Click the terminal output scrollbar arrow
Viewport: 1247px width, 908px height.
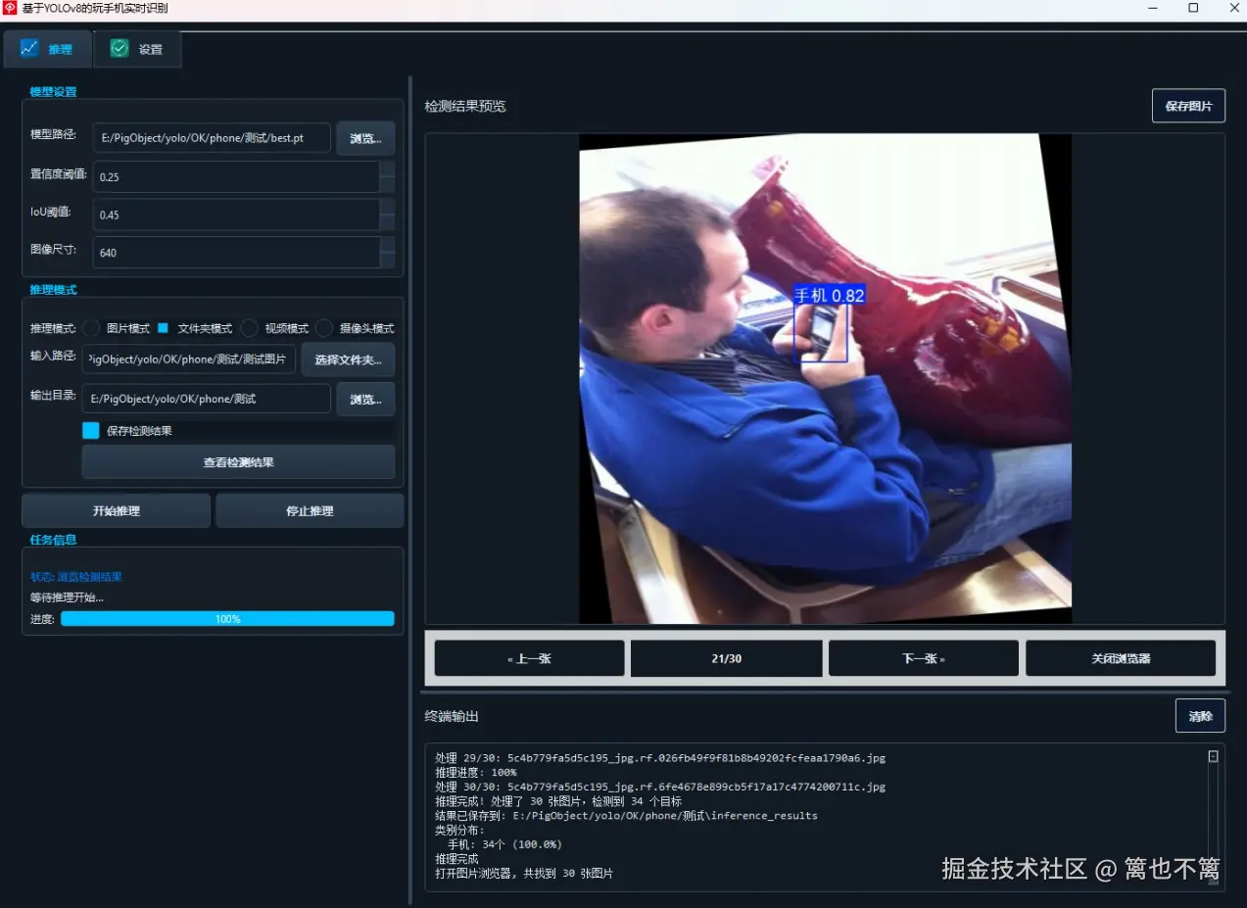click(x=1212, y=754)
